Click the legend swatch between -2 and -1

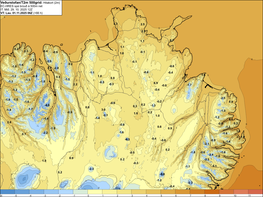tap(66, 192)
